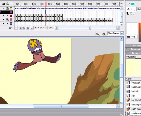Toggle visibility dot of blue-outline layer
Image resolution: width=141 pixels, height=116 pixels.
3,24
